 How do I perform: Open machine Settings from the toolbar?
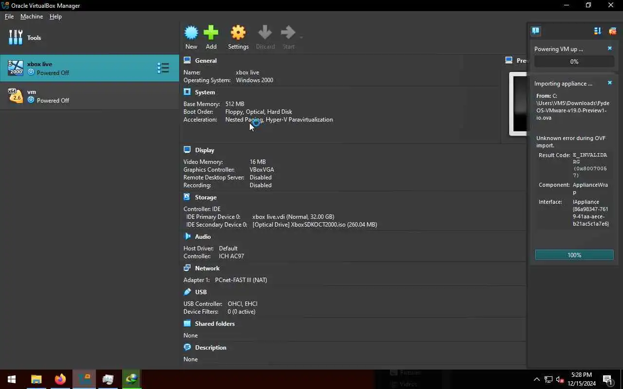pyautogui.click(x=238, y=37)
